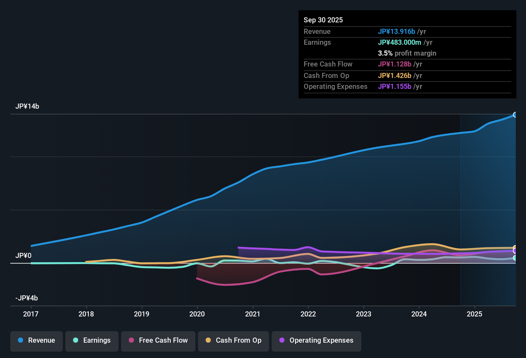Expand the Sep 30 2025 tooltip panel
Screen dimensions: 526x358
[407, 54]
